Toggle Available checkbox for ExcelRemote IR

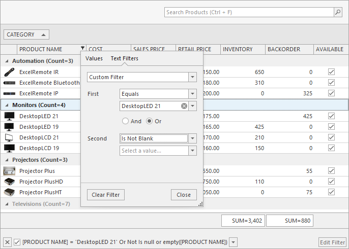pos(331,72)
